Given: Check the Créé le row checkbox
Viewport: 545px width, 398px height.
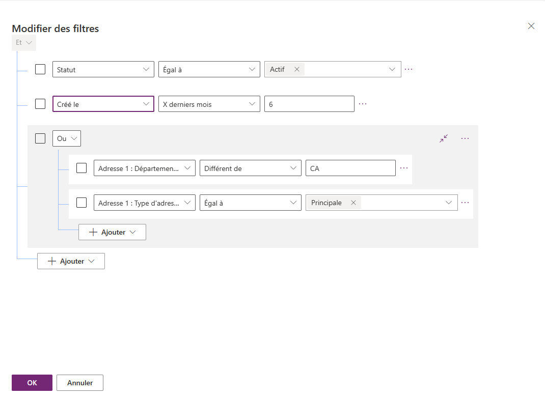Looking at the screenshot, I should click(40, 104).
